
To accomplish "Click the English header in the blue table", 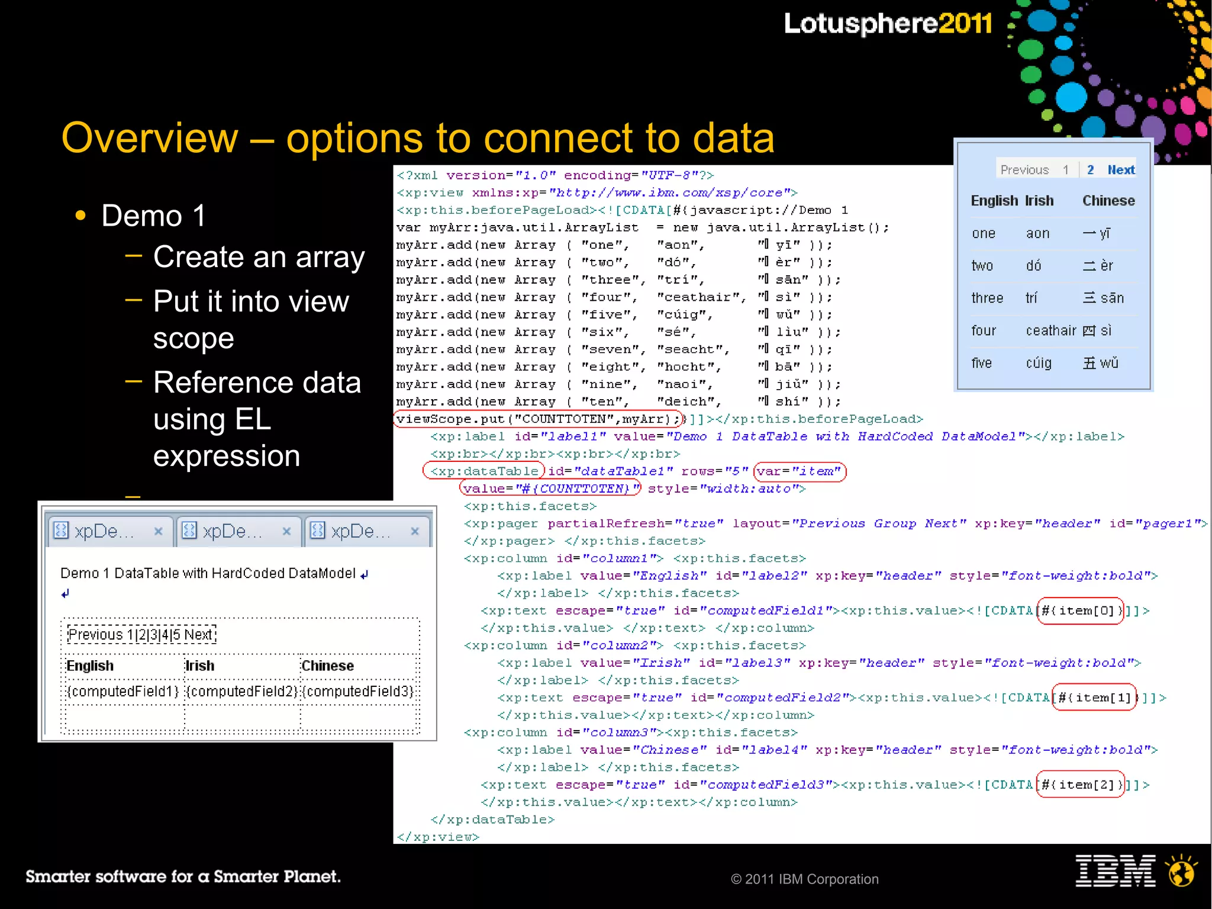I will point(994,201).
